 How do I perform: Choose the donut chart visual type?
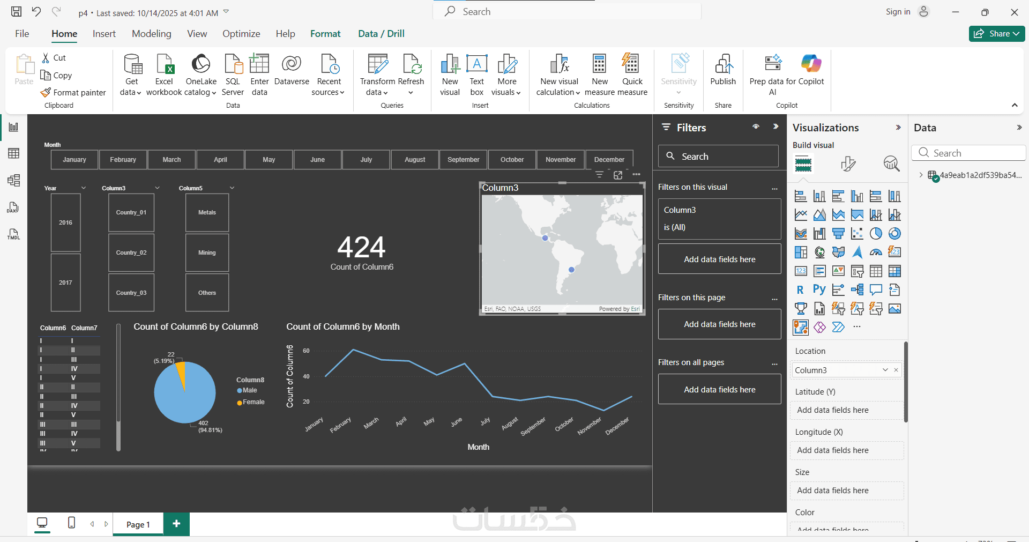894,234
